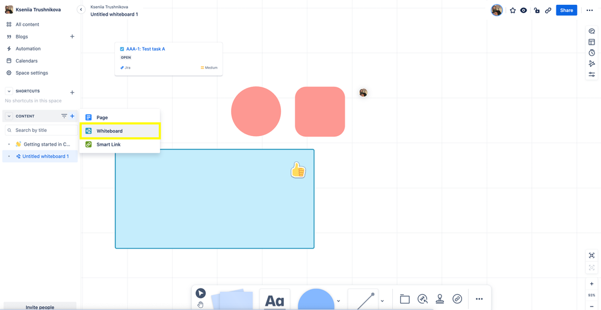Screen dimensions: 601x310
Task: Zoom in with the plus button
Action: 591,284
